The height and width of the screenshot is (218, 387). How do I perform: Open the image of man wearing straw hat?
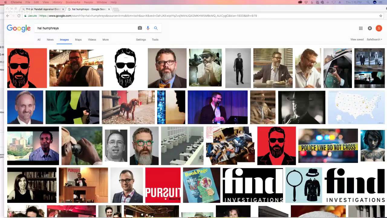(205, 68)
